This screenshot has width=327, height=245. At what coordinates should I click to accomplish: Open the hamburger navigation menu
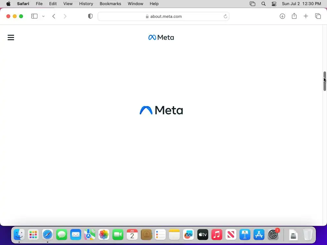pos(11,38)
